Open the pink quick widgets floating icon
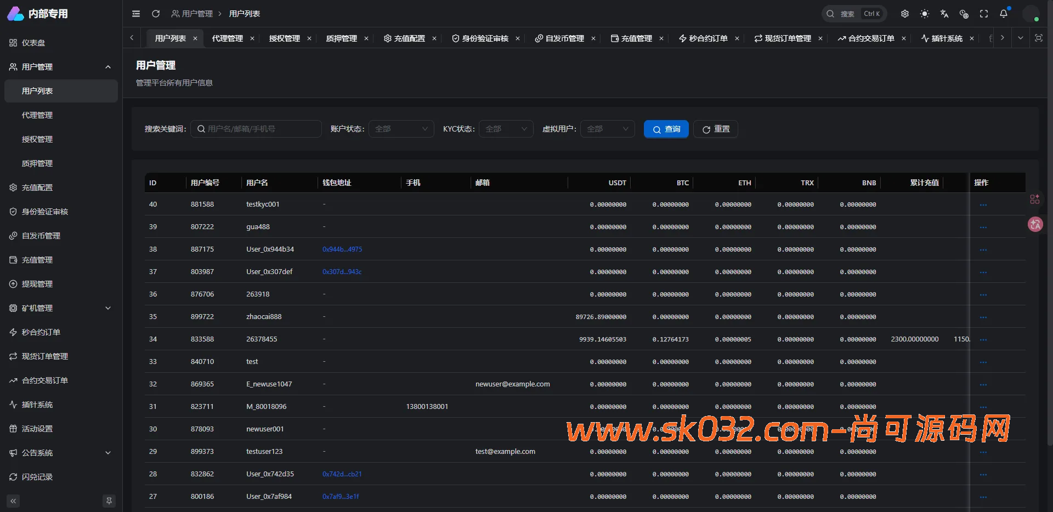Screen dimensions: 1053x512 pyautogui.click(x=1035, y=199)
